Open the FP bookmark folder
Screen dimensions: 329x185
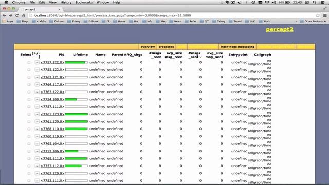(106, 21)
